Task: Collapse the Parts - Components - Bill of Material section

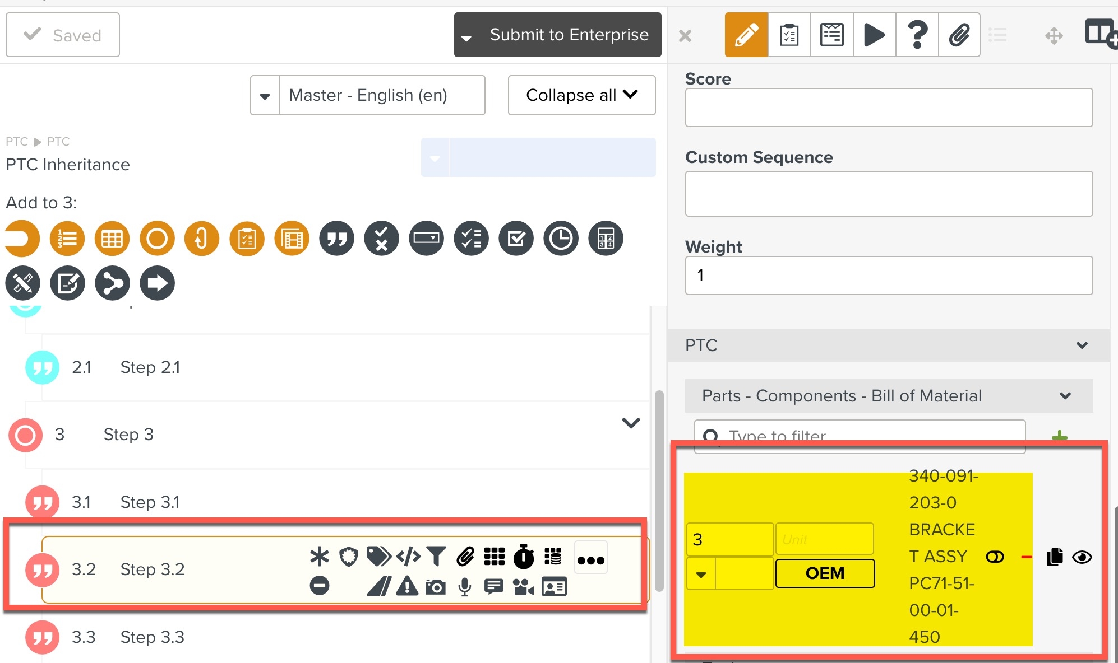Action: (1065, 396)
